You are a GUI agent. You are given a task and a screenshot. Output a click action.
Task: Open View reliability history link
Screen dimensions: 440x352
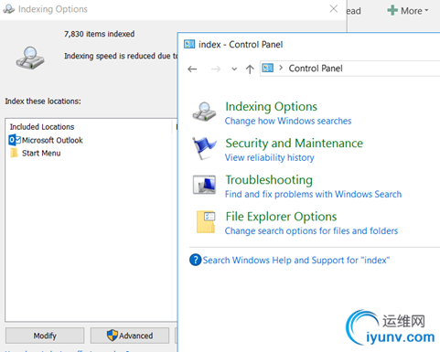point(270,157)
